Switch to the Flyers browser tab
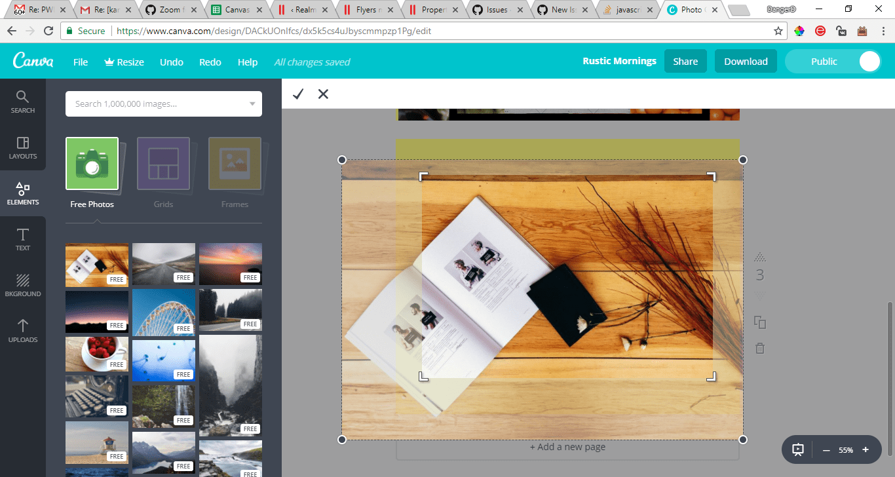Image resolution: width=895 pixels, height=477 pixels. [x=368, y=10]
